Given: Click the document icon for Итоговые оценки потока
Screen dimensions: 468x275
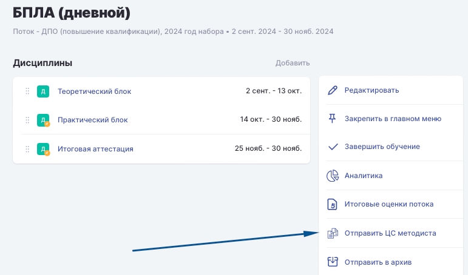Looking at the screenshot, I should click(332, 204).
